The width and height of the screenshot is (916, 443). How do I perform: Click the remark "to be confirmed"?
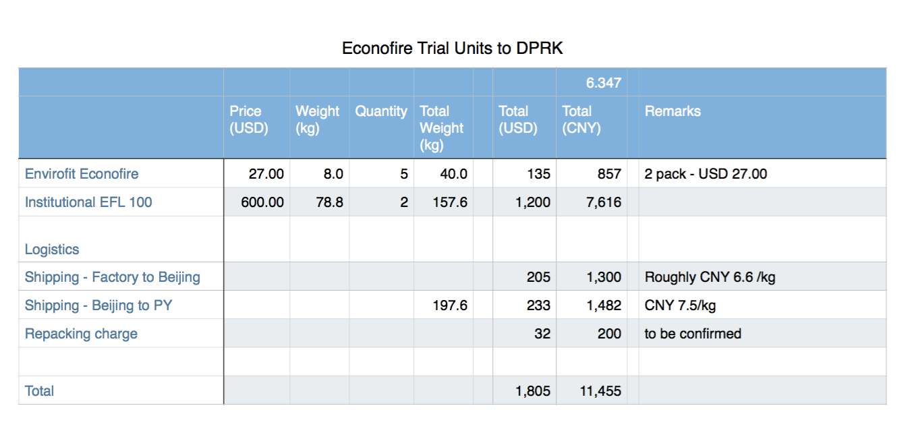[693, 334]
